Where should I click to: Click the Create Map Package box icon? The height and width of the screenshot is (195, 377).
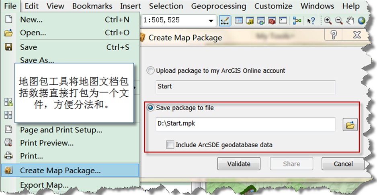9,170
